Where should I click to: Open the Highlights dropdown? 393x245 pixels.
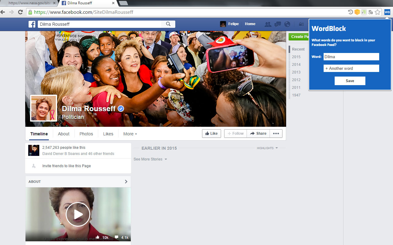267,148
